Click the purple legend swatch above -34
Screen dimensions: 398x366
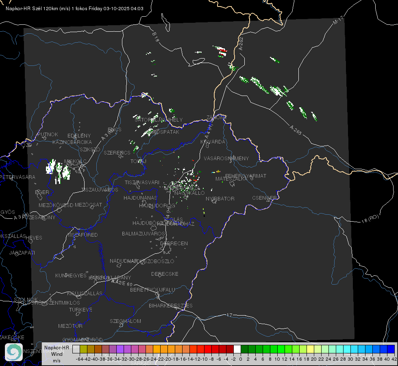(x=120, y=349)
